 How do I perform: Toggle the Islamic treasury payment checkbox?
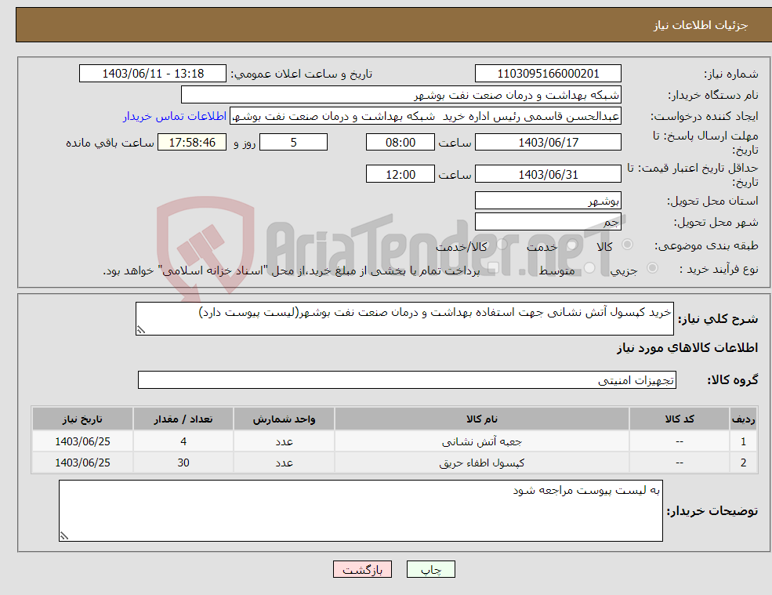493,268
